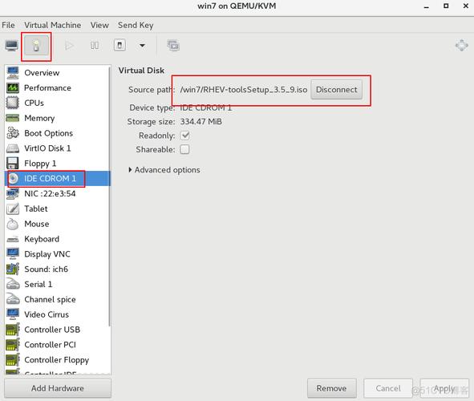Open the Virtual Machine menu
474x401 pixels.
(x=53, y=25)
